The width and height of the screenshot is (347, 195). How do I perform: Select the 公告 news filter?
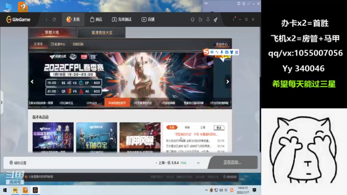[203, 127]
